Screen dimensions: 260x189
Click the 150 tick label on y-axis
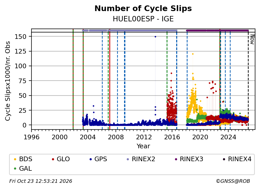pos(21,37)
